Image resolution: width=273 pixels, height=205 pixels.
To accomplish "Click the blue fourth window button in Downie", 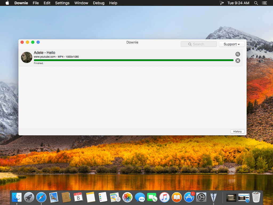I will [38, 42].
